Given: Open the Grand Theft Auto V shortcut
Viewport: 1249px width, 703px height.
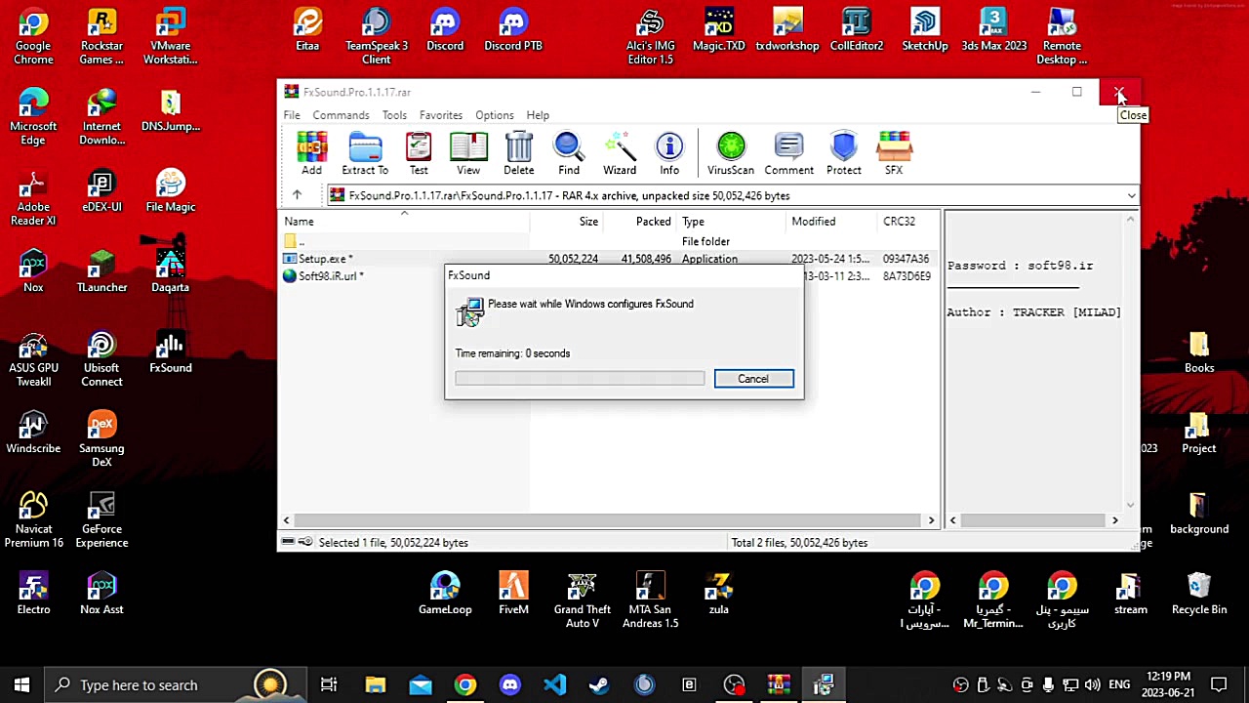Looking at the screenshot, I should click(582, 600).
